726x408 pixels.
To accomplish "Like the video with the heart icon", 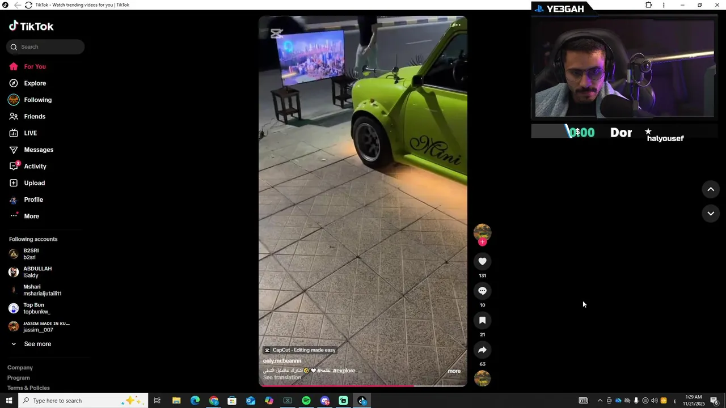I will 482,261.
